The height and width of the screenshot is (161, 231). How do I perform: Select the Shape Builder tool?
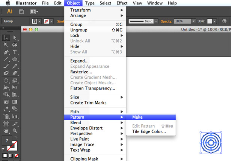pos(6,94)
